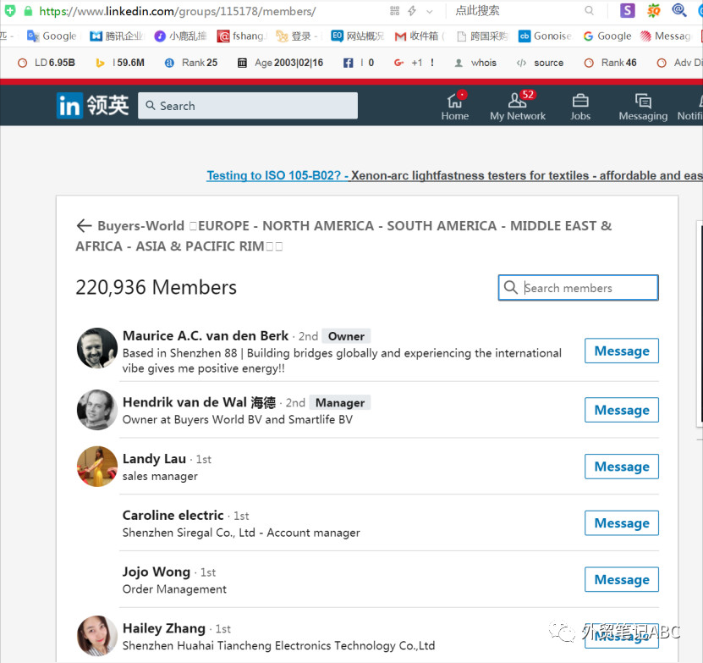Open the Messaging tab
703x663 pixels.
click(643, 107)
